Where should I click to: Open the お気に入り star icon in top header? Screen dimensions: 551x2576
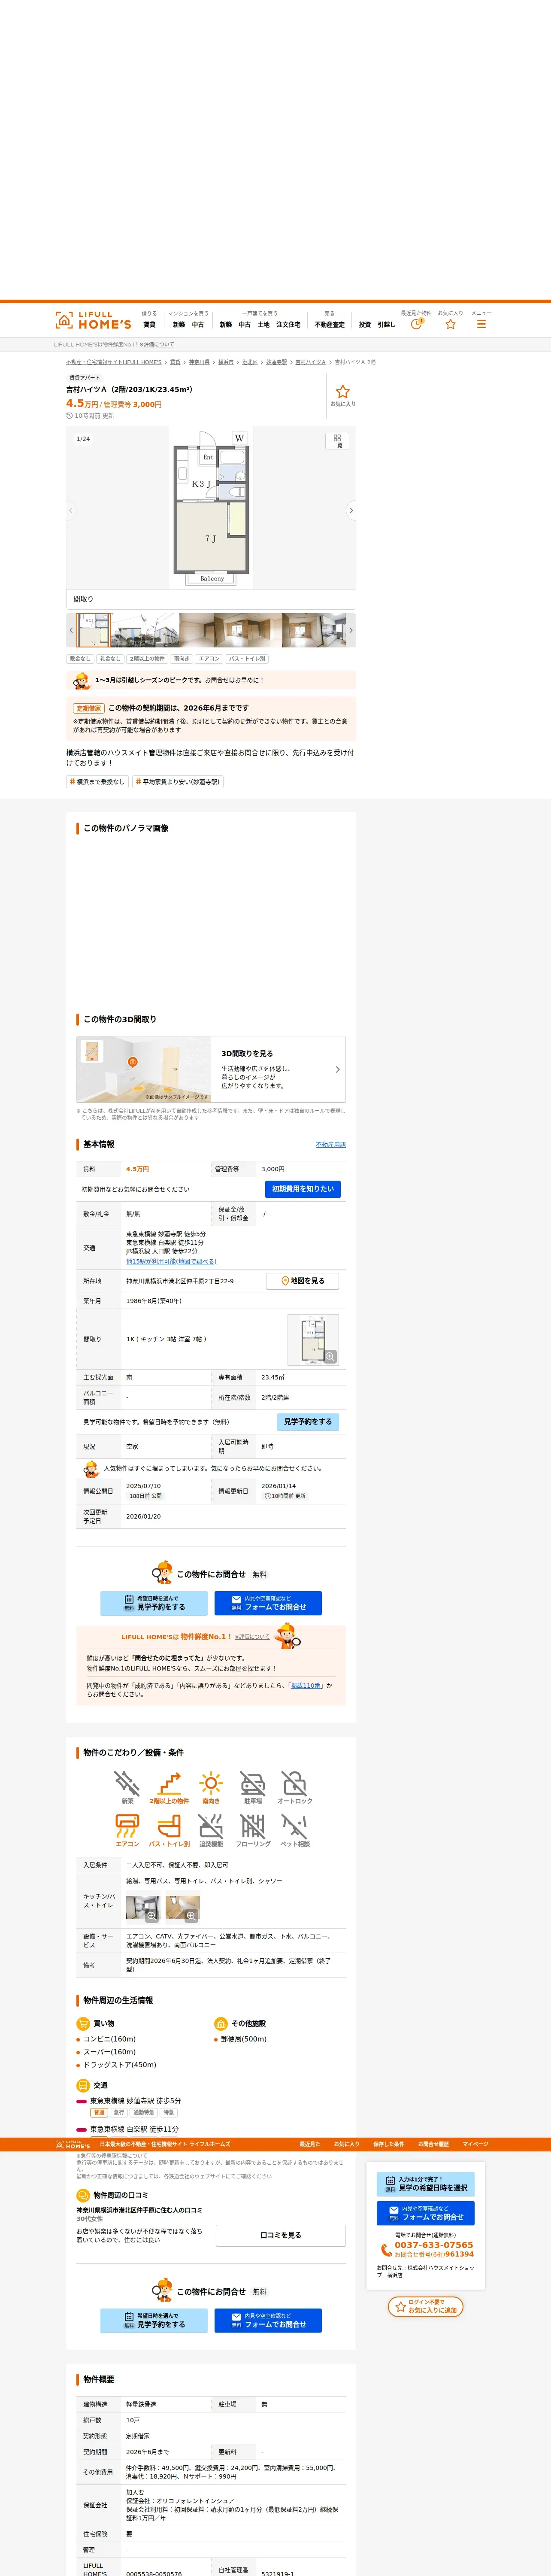(x=450, y=324)
